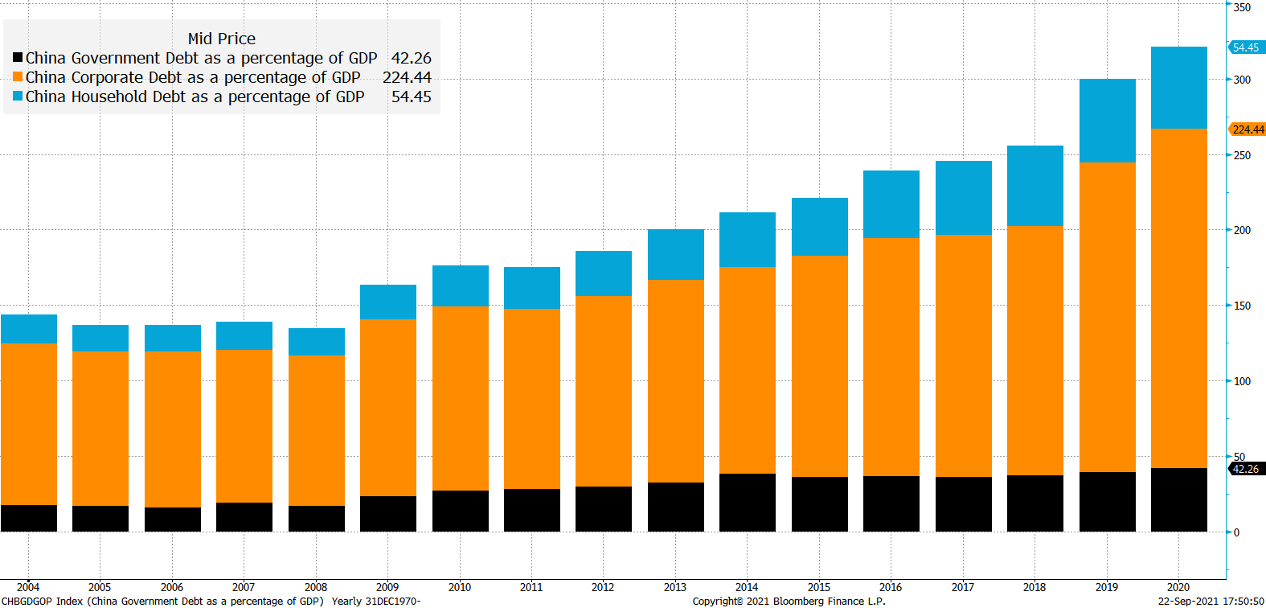Click the 2018 x-axis label
This screenshot has height=608, width=1266.
[x=1035, y=587]
